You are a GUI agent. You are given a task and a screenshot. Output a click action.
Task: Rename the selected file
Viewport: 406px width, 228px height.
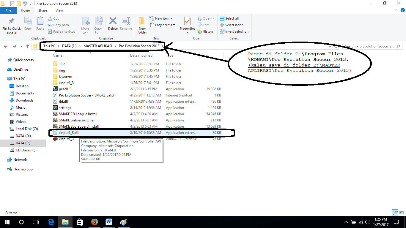click(x=126, y=24)
